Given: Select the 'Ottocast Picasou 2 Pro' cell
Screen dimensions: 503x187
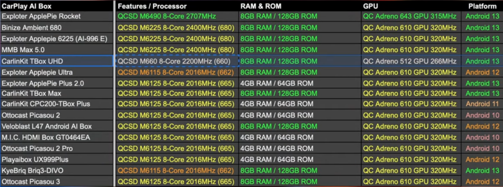Looking at the screenshot, I should (x=56, y=149).
